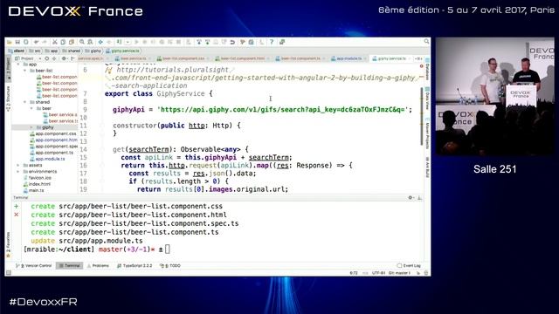Open the TODO tool window
559x314 pixels.
(170, 265)
